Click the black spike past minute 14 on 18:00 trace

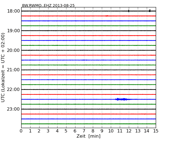coord(150,11)
